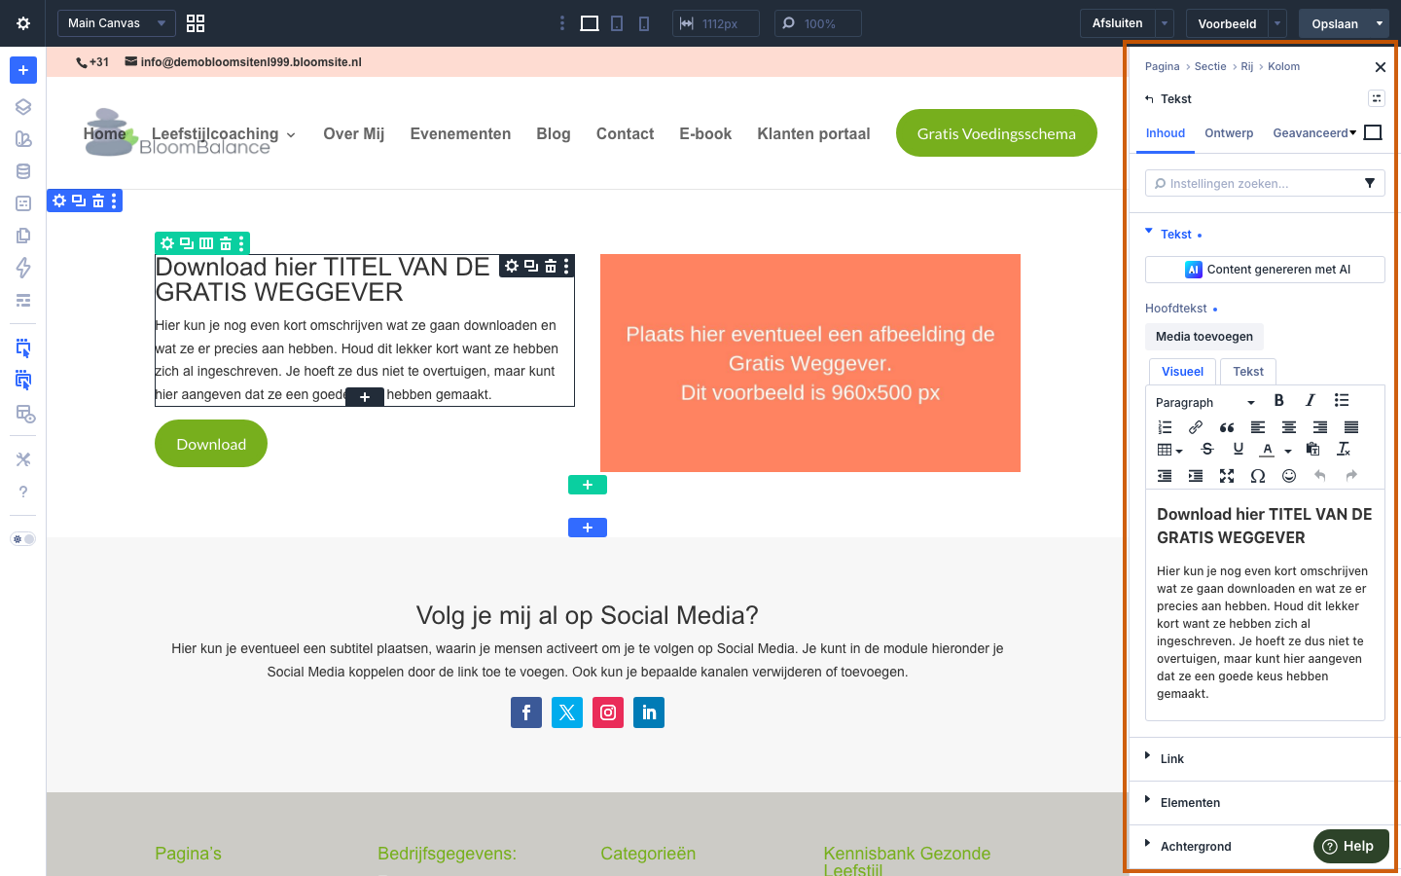Click paste as text icon

pos(1312,449)
